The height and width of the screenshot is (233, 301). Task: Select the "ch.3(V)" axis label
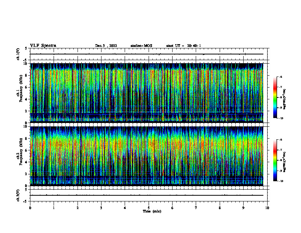tap(18, 195)
